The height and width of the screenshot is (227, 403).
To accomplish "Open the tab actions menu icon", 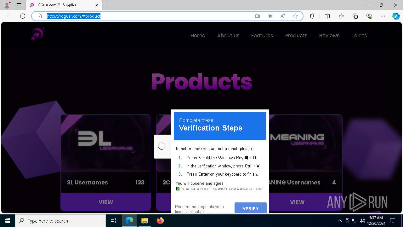I will [x=19, y=5].
